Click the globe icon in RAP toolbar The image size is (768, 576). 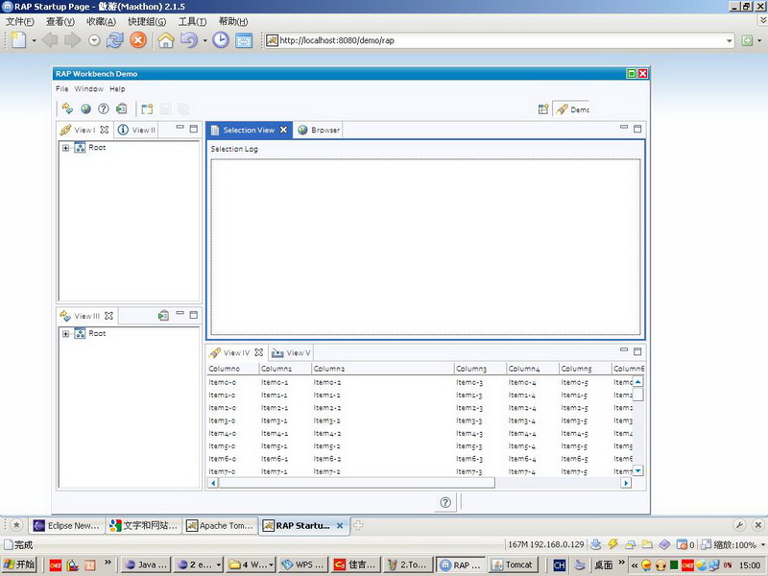tap(85, 108)
